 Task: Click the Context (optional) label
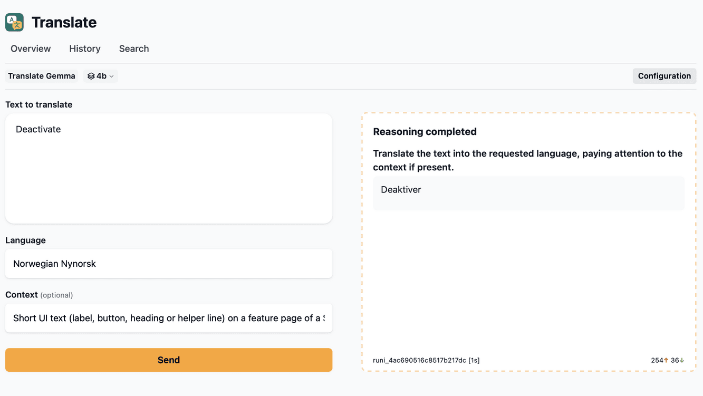click(39, 295)
